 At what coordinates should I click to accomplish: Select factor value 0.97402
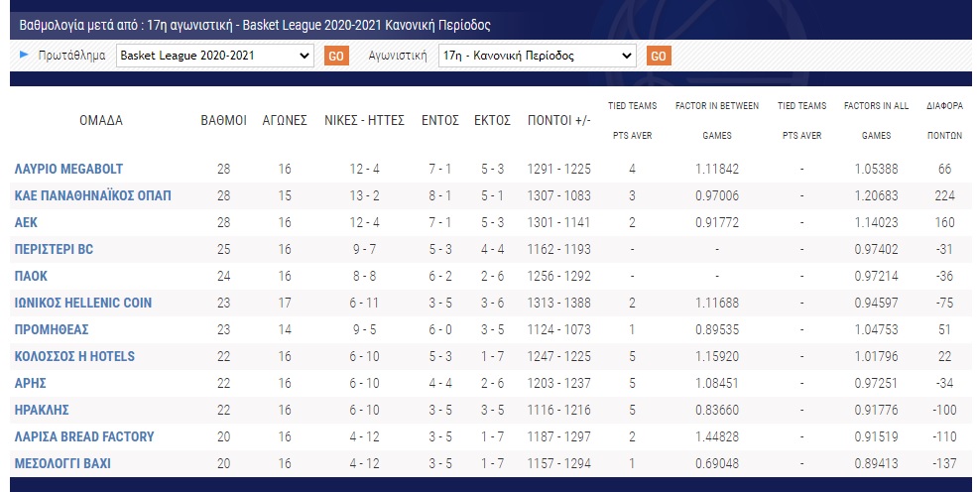click(x=876, y=249)
